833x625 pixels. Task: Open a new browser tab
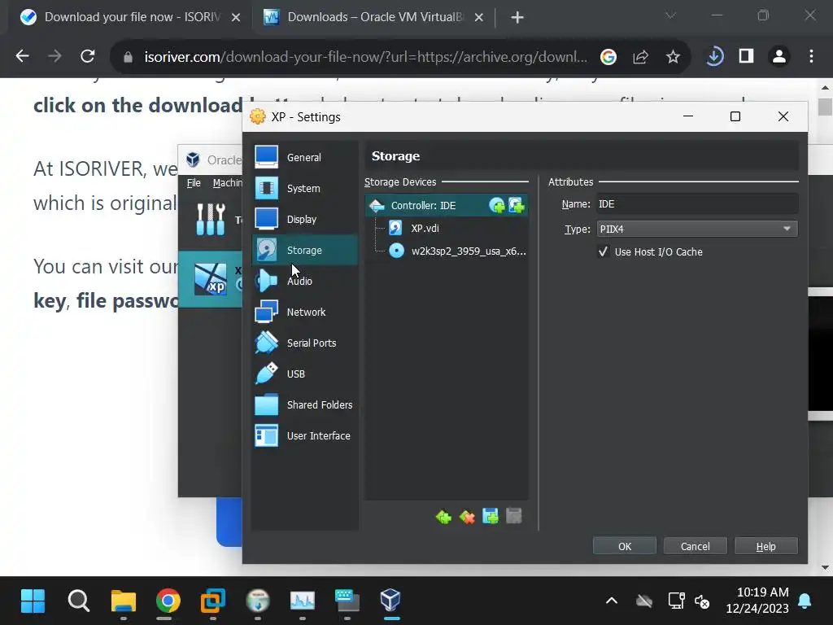point(517,18)
